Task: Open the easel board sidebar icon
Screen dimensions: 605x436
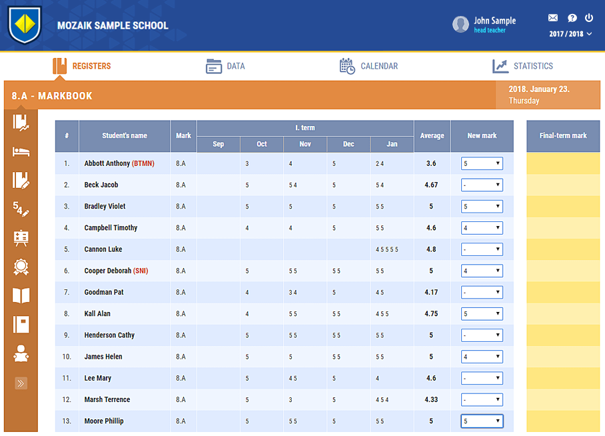Action: [21, 238]
